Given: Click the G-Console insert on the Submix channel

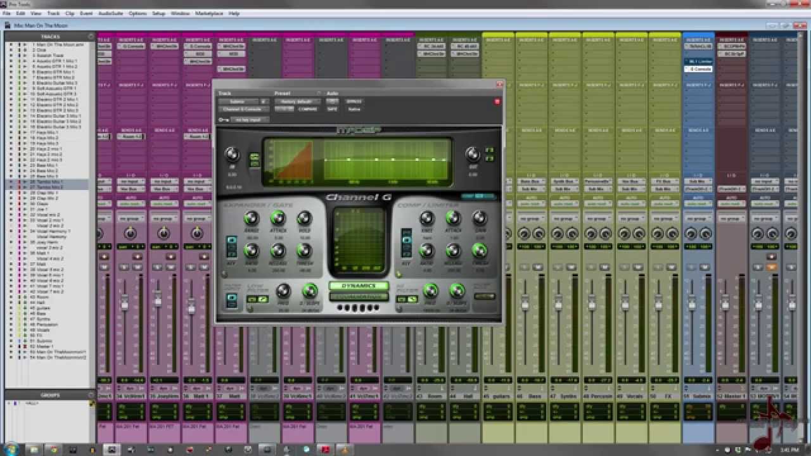Looking at the screenshot, I should (x=699, y=68).
